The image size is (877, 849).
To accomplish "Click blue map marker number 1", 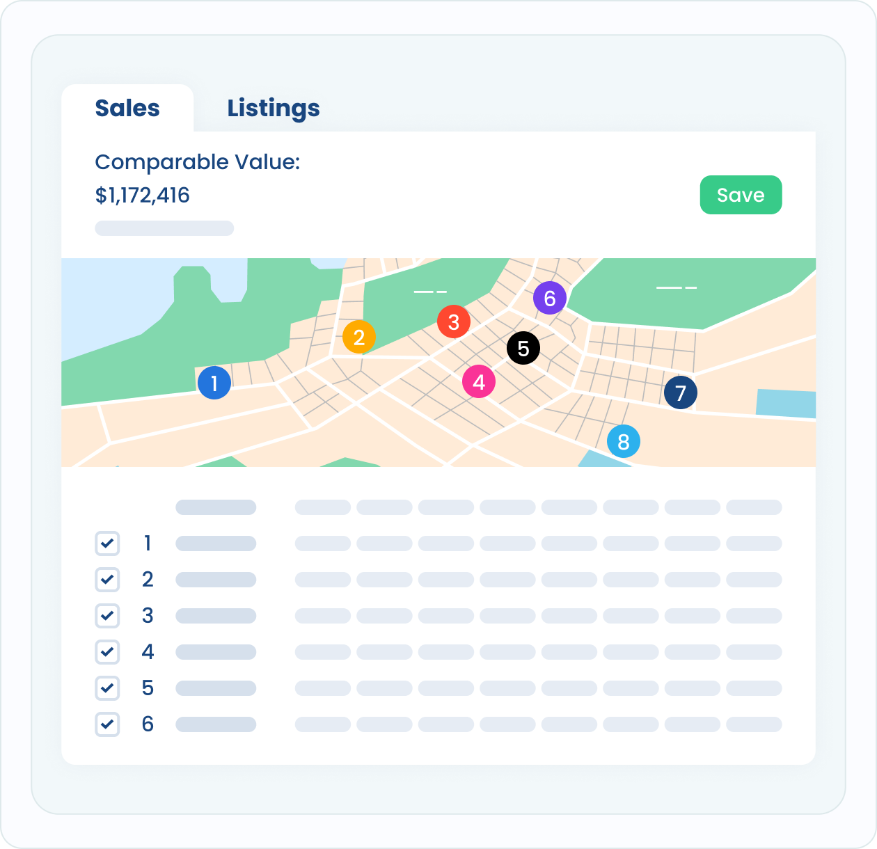I will click(214, 383).
